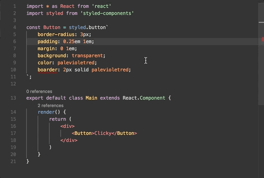Click 'Button' identifier in const declaration

pos(52,27)
